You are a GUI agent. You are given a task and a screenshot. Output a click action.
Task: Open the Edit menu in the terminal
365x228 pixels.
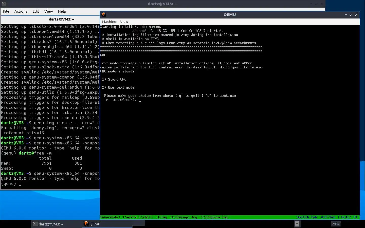pos(36,11)
